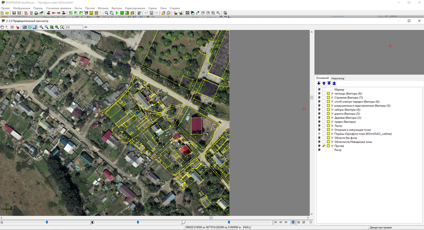Open the Мозаика menu

pyautogui.click(x=103, y=8)
